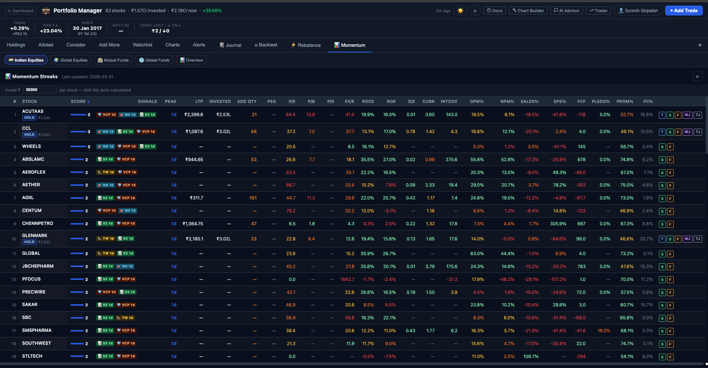Screen dimensions: 708x368
Task: Click the Invest amount input field
Action: [x=39, y=90]
